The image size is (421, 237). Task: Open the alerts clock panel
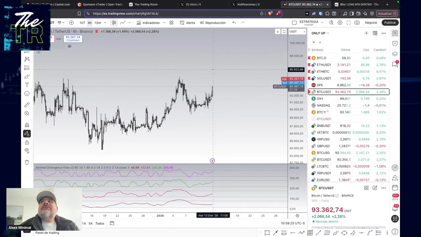(395, 43)
